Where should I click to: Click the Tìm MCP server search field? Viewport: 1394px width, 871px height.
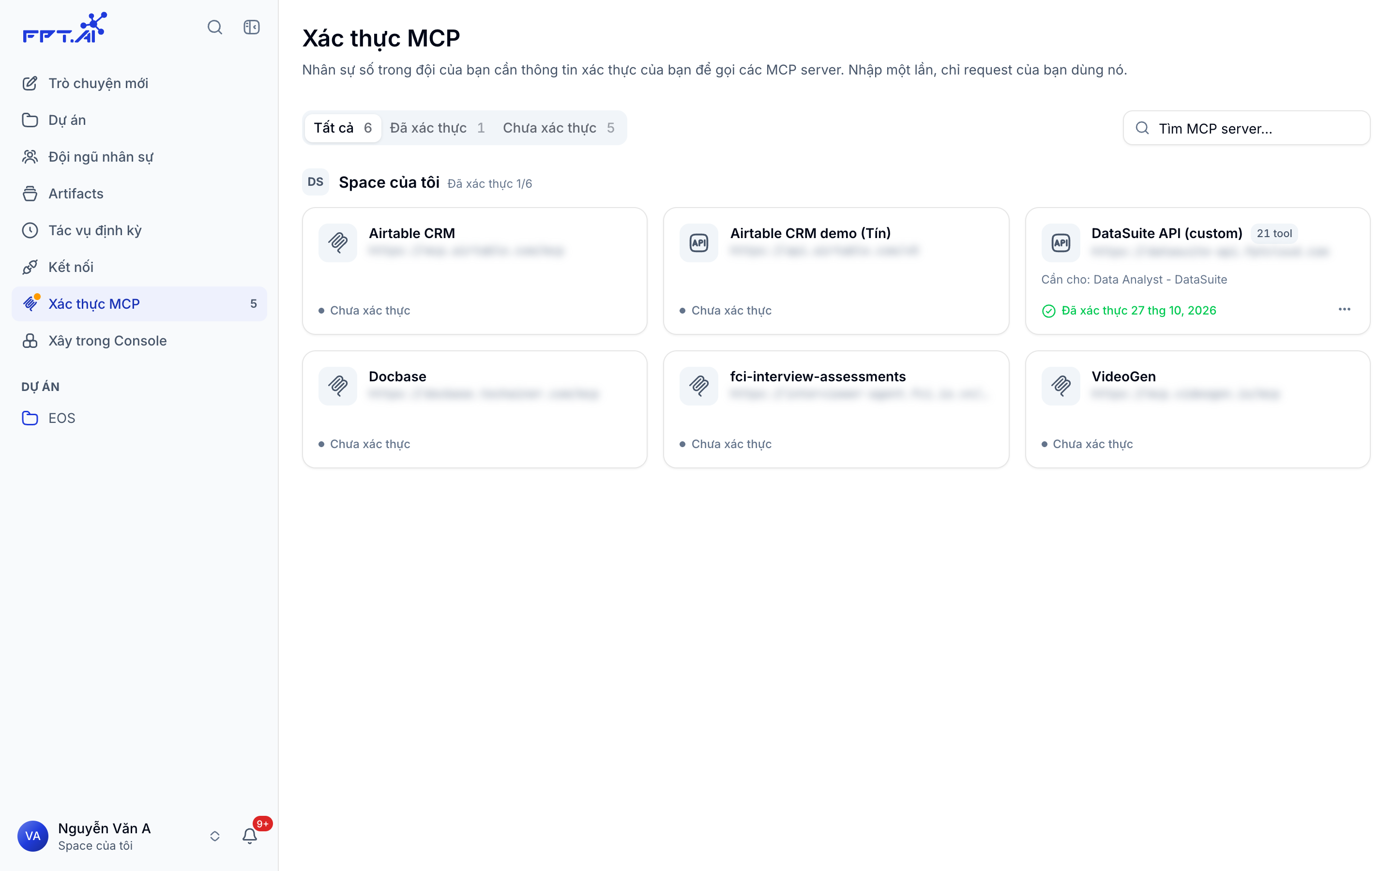1246,128
